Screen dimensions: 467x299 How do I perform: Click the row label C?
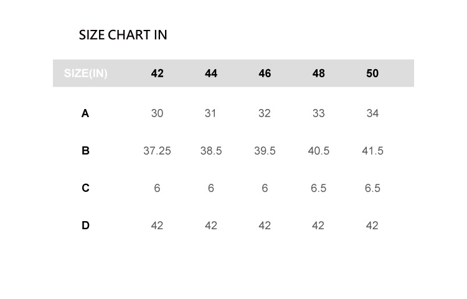pos(85,188)
